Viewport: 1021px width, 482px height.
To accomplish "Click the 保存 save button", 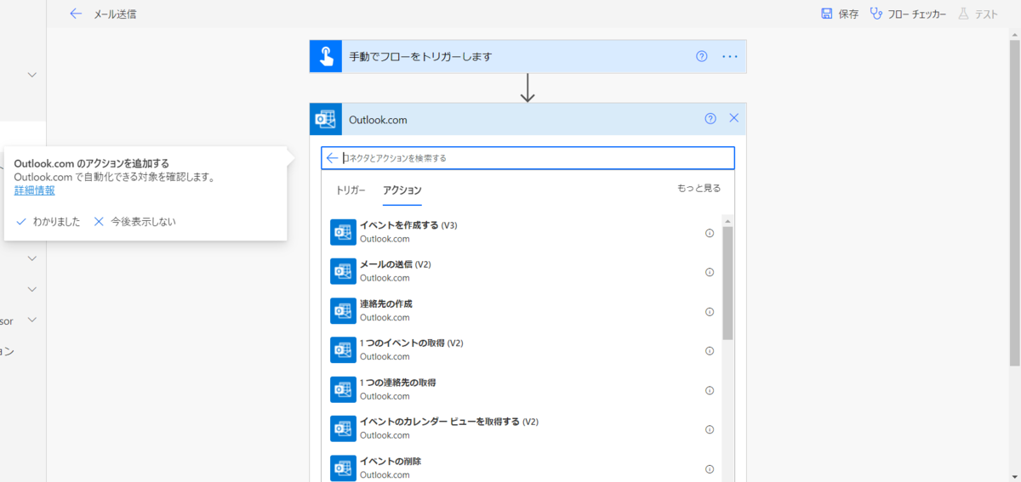I will [840, 14].
